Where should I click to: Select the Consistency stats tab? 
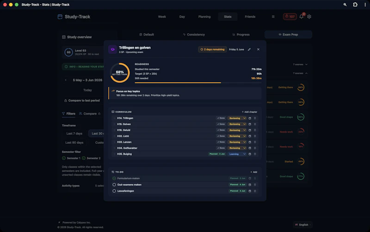click(x=194, y=34)
